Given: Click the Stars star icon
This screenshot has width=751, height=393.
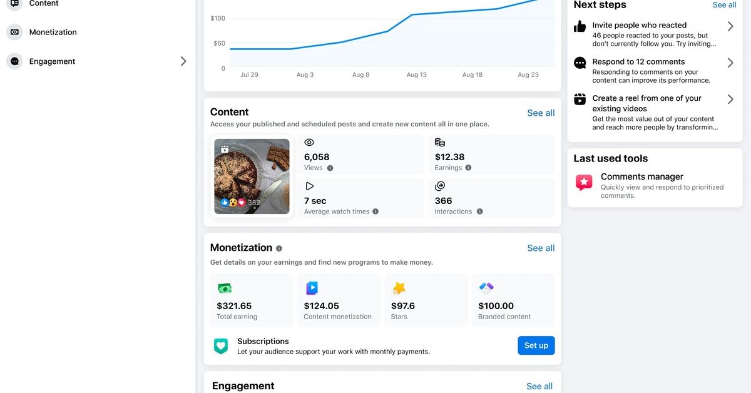Looking at the screenshot, I should [x=399, y=288].
